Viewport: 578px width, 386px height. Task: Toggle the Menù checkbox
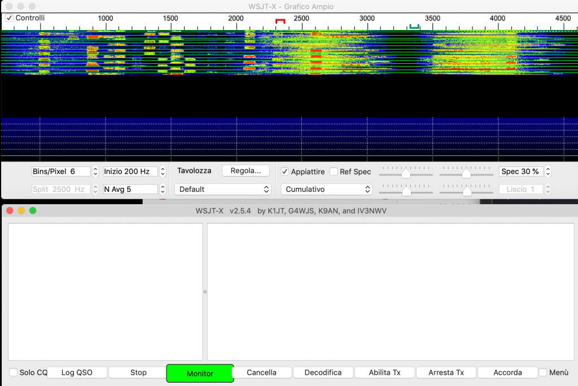pyautogui.click(x=543, y=372)
